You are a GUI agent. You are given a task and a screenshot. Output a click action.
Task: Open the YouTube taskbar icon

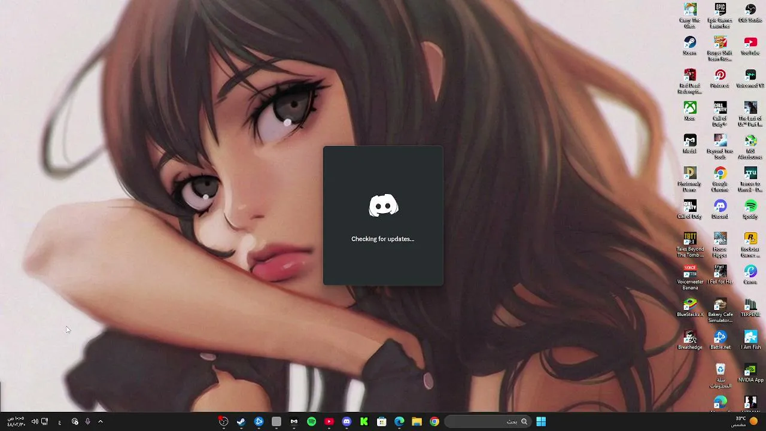tap(329, 421)
